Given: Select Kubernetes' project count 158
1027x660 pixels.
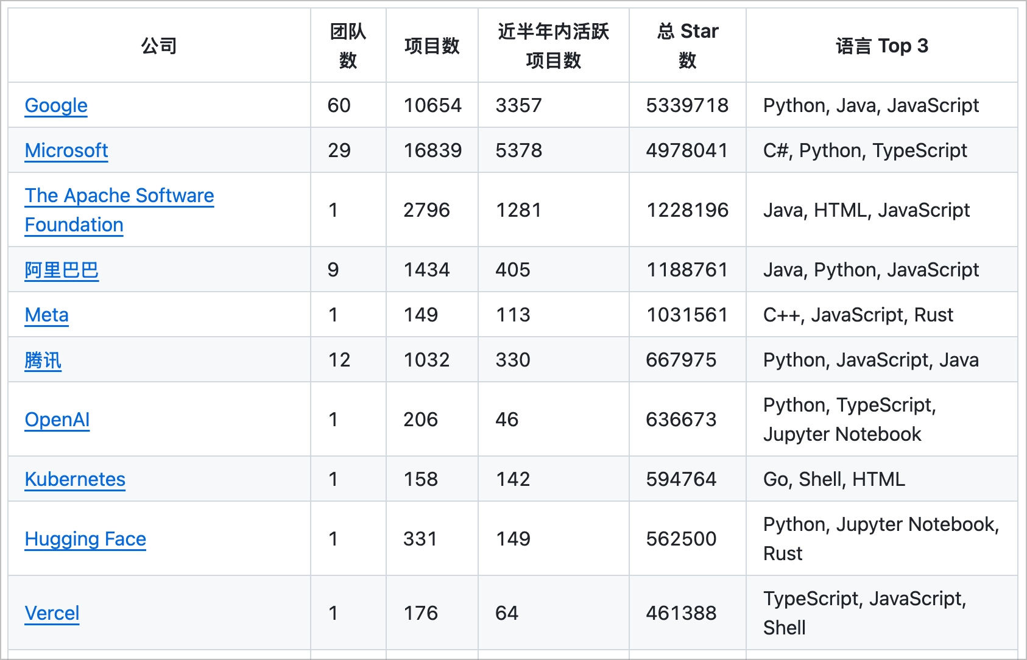Looking at the screenshot, I should tap(421, 479).
